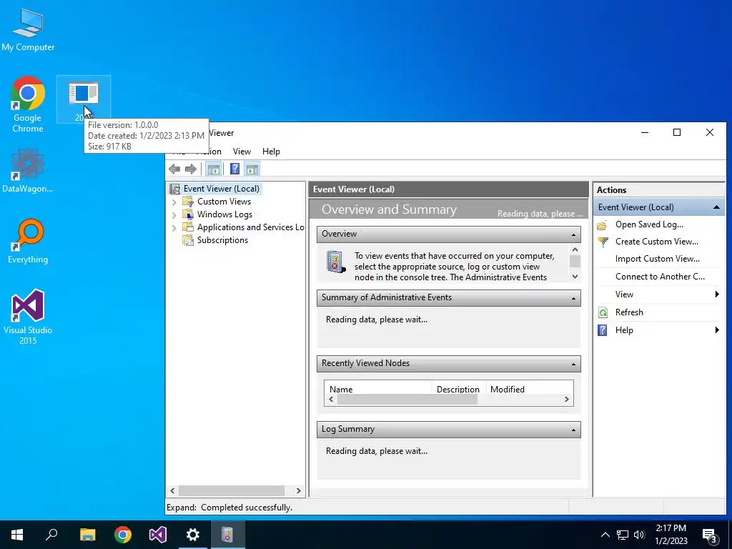
Task: Click Event Viewer taskbar button
Action: tap(227, 535)
